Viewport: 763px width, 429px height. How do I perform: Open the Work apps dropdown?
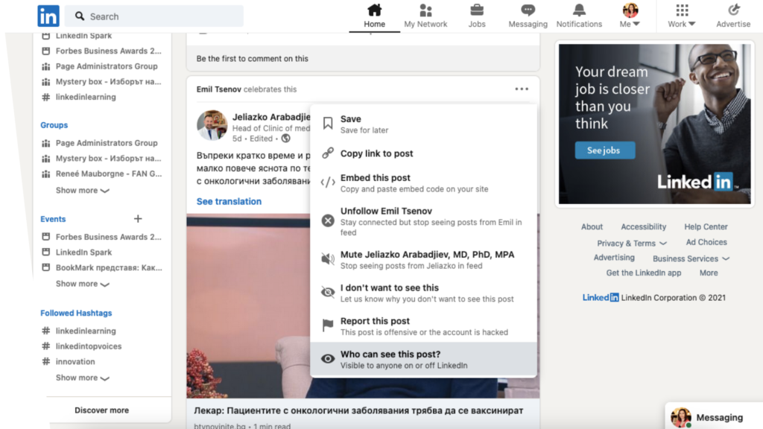tap(682, 16)
